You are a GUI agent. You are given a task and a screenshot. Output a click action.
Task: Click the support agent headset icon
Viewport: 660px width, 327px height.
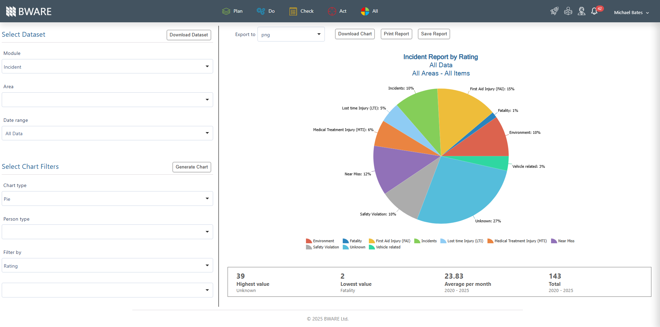tap(582, 11)
